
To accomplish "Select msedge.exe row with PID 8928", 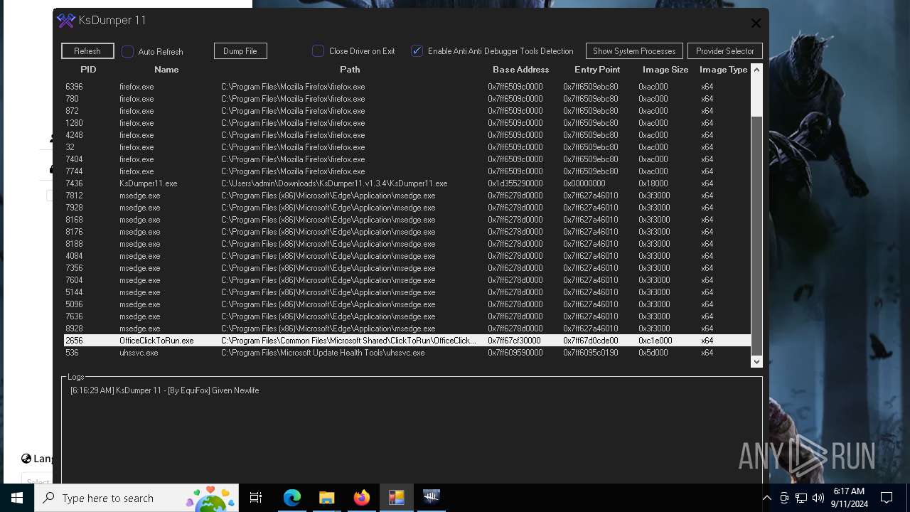I will pos(407,329).
